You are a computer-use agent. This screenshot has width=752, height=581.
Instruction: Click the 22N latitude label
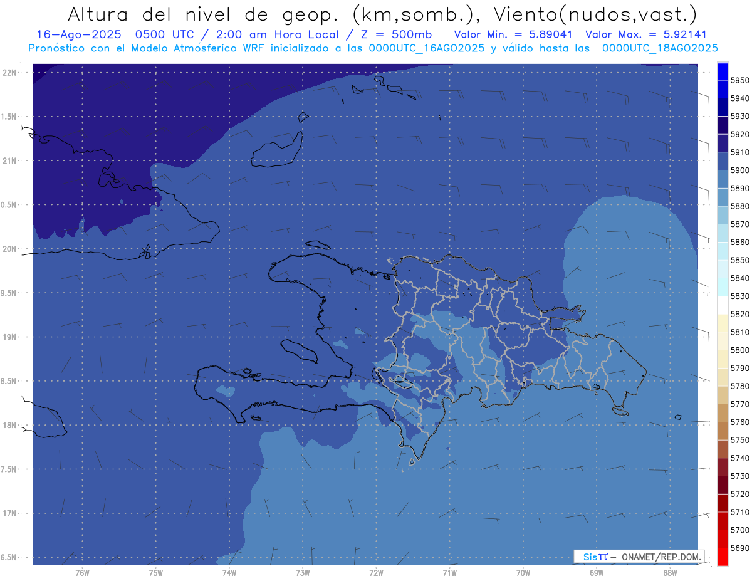pos(9,72)
